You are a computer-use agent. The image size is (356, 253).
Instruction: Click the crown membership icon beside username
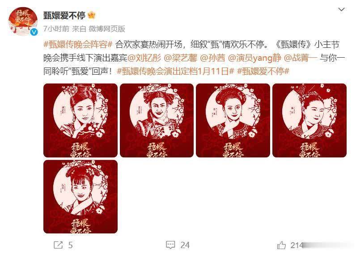pos(92,15)
